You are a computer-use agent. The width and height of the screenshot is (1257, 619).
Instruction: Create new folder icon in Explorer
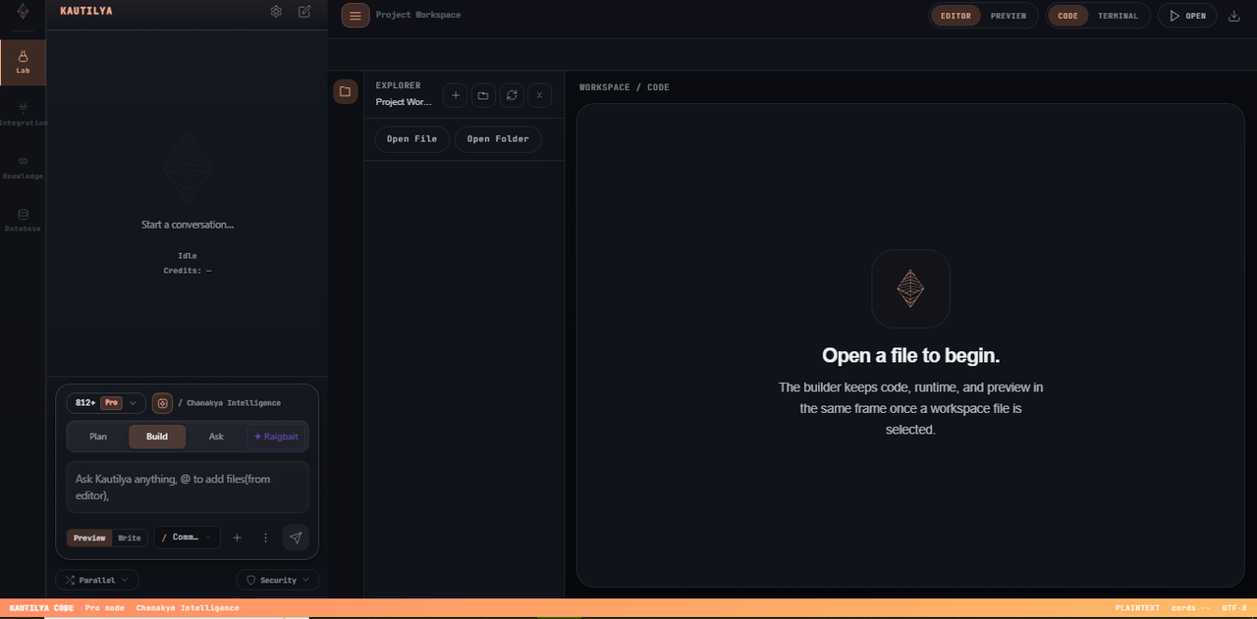(483, 95)
